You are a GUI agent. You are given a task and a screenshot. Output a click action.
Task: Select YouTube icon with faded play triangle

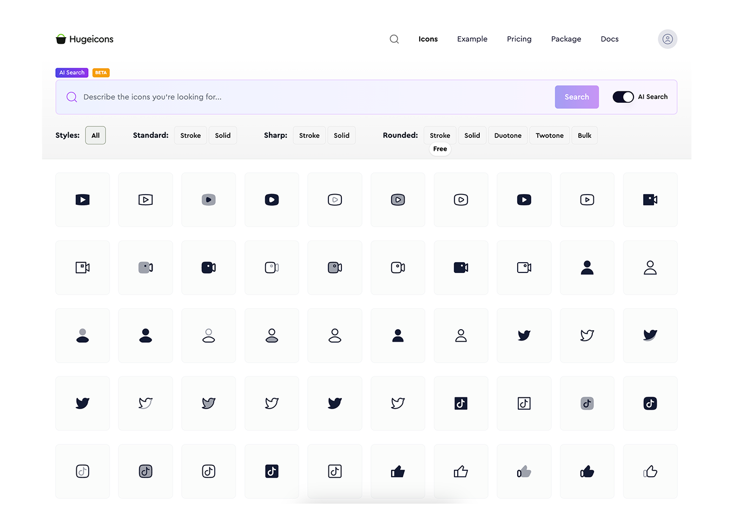335,199
